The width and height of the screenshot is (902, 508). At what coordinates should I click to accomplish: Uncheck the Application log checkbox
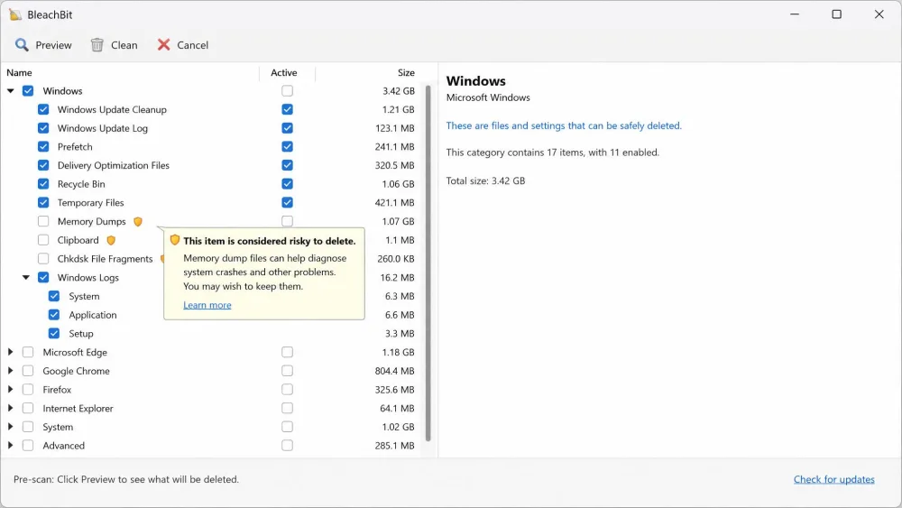pyautogui.click(x=54, y=315)
